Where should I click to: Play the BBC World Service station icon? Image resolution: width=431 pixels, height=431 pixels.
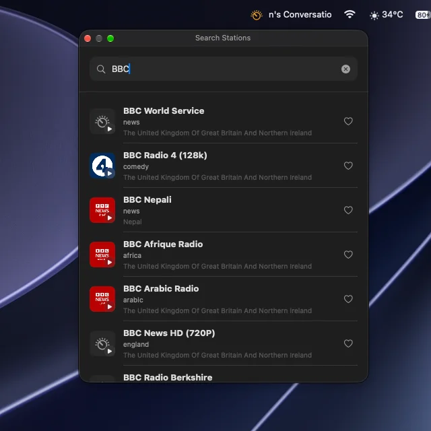(x=102, y=121)
